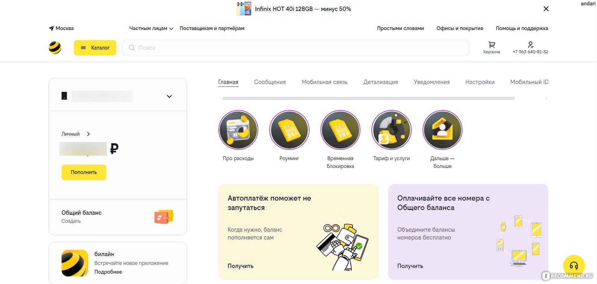This screenshot has width=597, height=284.
Task: Open Офисы и покрытие link
Action: [460, 28]
